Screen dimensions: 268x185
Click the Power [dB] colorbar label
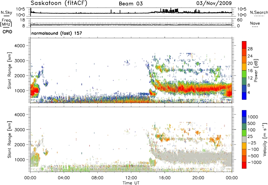pyautogui.click(x=256, y=70)
